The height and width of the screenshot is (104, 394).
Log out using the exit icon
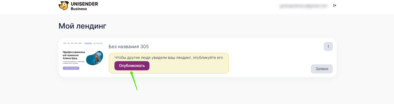[335, 5]
